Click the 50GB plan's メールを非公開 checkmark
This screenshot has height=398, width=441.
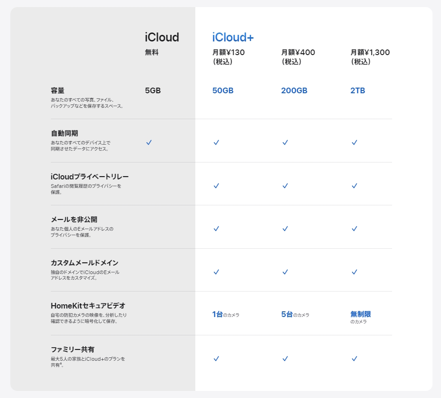tap(216, 229)
